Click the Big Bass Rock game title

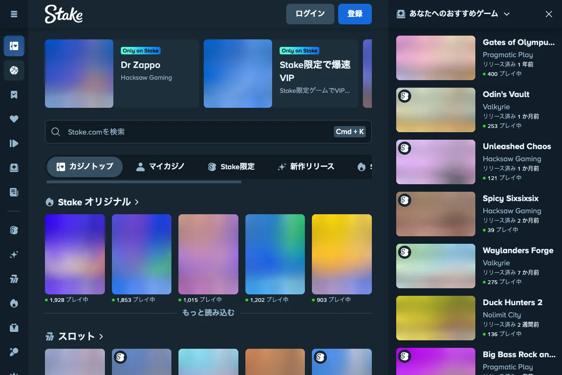click(x=519, y=354)
